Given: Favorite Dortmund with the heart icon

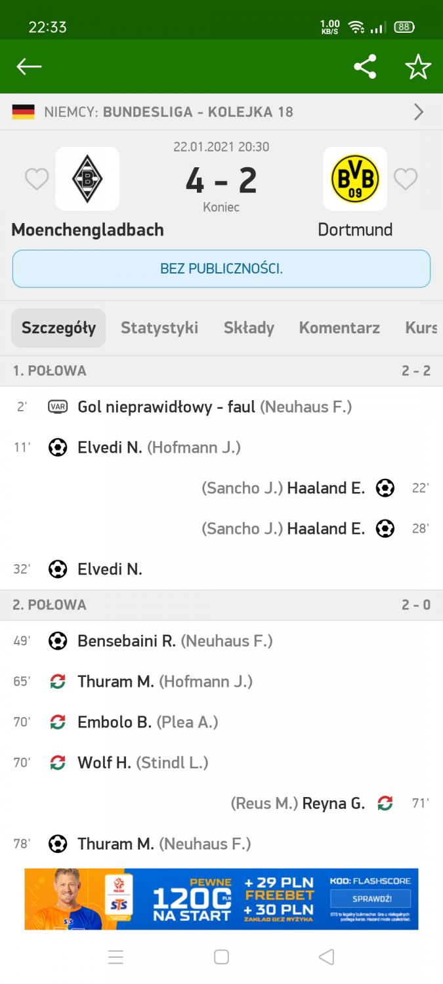Looking at the screenshot, I should pyautogui.click(x=406, y=179).
